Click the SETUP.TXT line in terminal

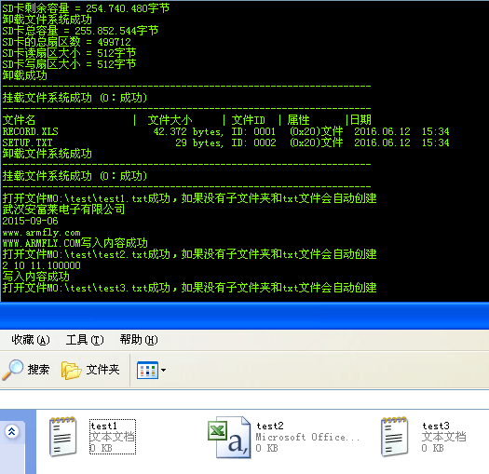225,142
